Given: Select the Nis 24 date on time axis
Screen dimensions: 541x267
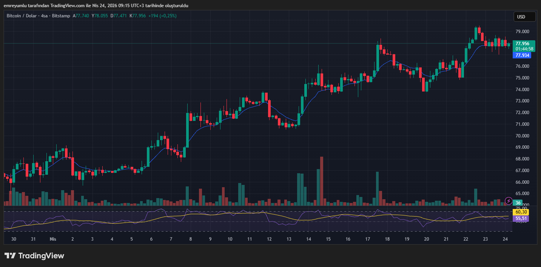Looking at the screenshot, I should click(505, 239).
